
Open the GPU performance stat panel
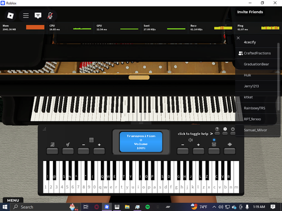tap(117, 28)
